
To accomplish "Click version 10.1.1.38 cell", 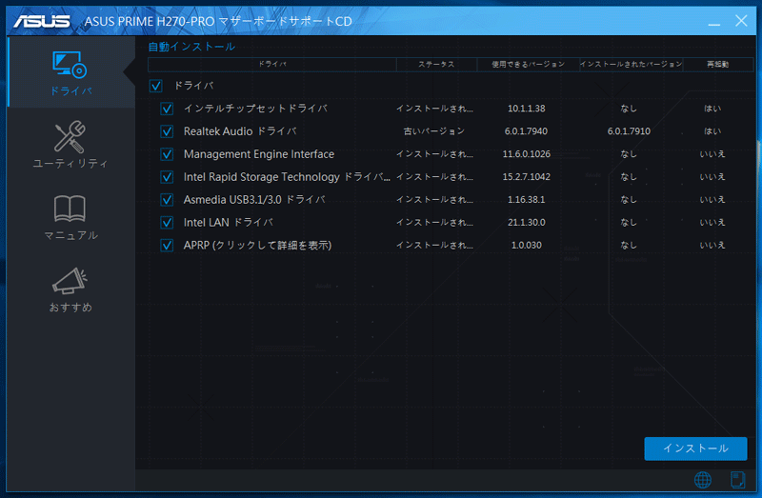I will click(x=527, y=109).
